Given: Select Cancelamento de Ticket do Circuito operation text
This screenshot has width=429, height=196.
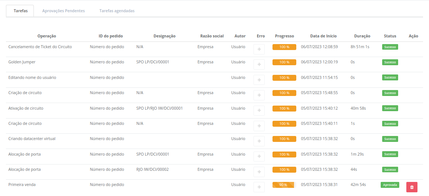Looking at the screenshot, I should tap(40, 47).
